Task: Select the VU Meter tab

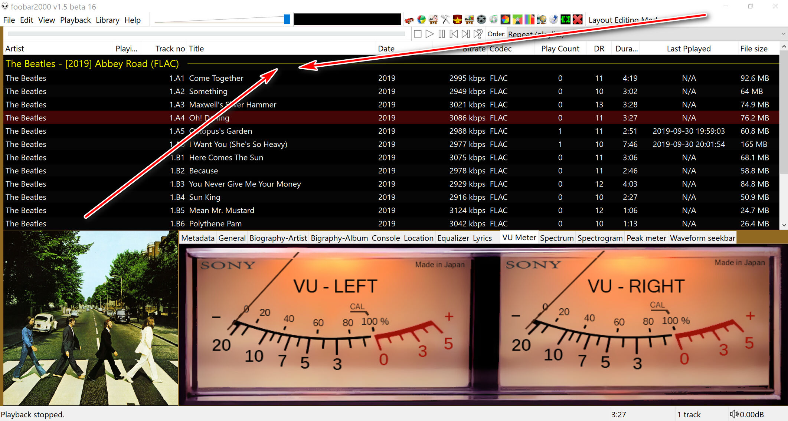Action: (x=519, y=238)
